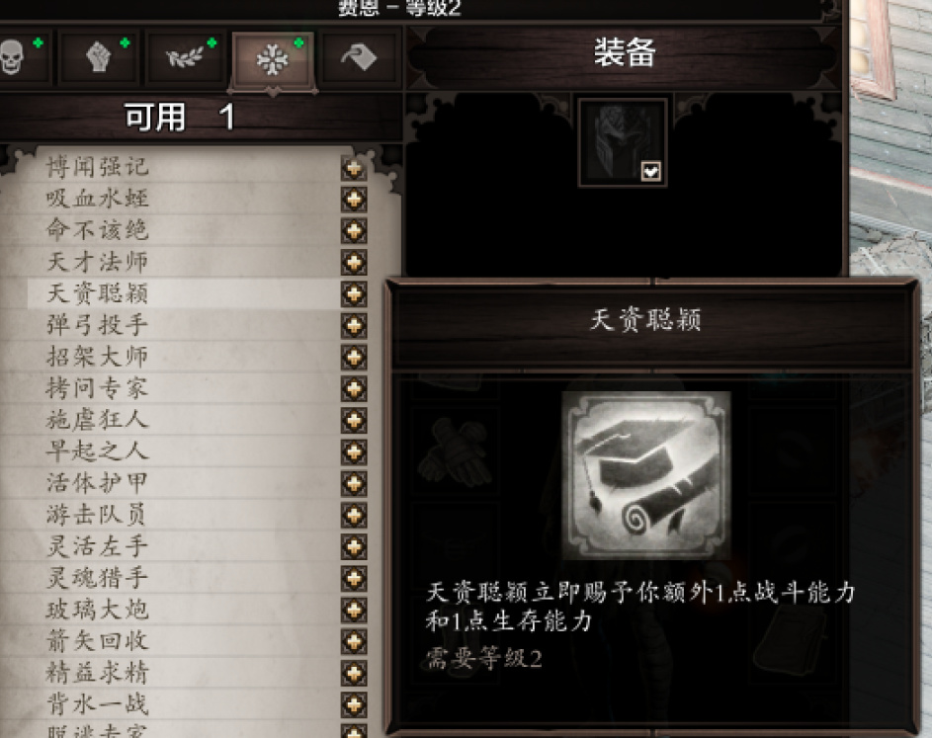
Task: Open the tag icon tab
Action: 359,57
